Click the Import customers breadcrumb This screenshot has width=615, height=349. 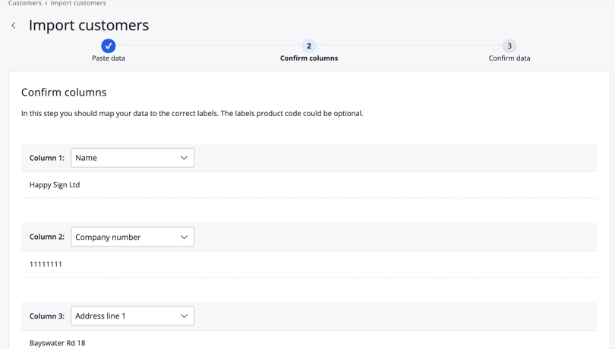pyautogui.click(x=78, y=4)
